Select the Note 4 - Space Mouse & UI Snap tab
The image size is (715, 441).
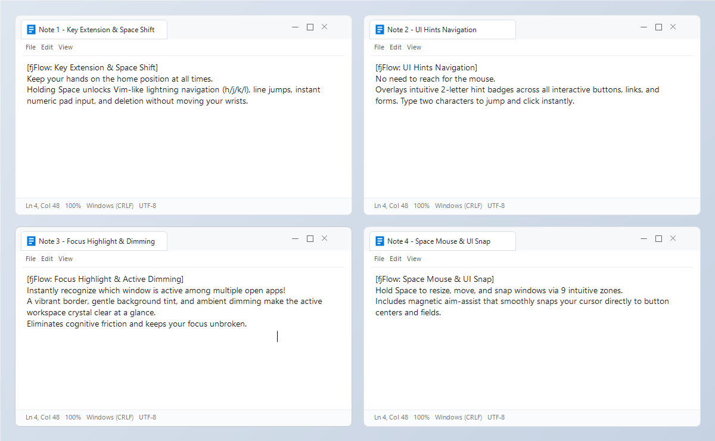click(443, 241)
